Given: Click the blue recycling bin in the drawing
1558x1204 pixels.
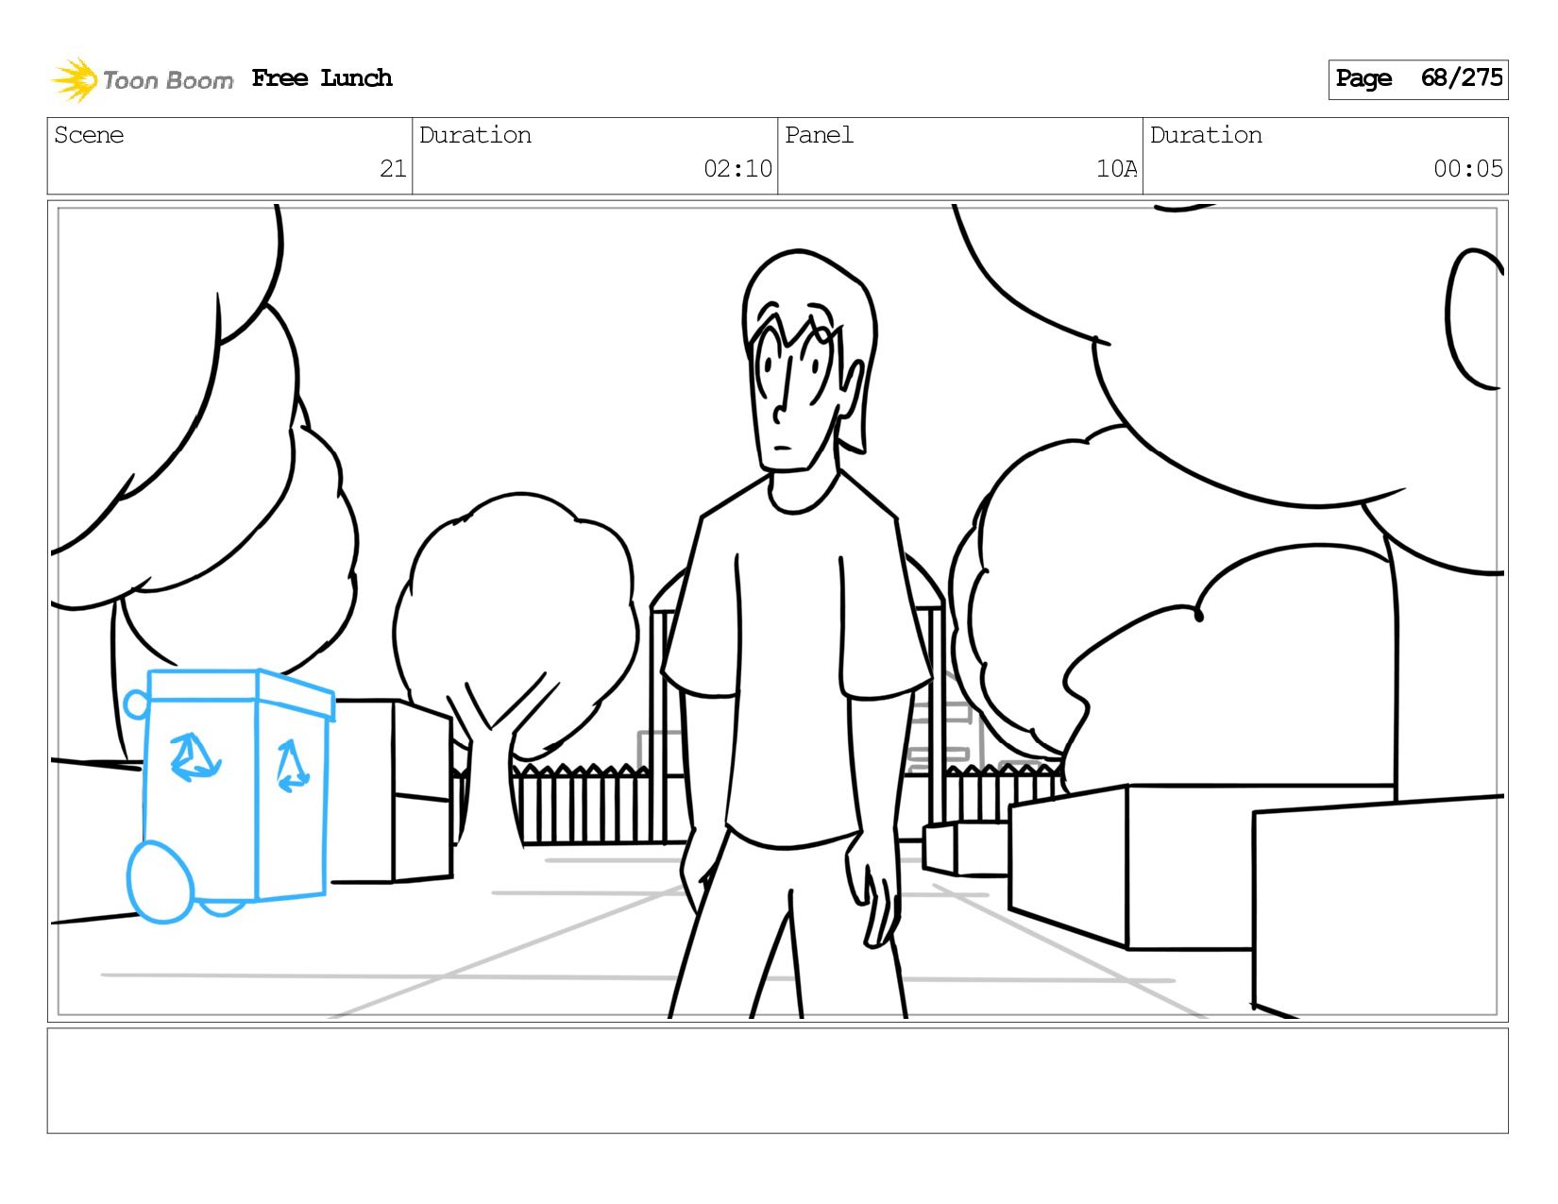Looking at the screenshot, I should pos(229,795).
